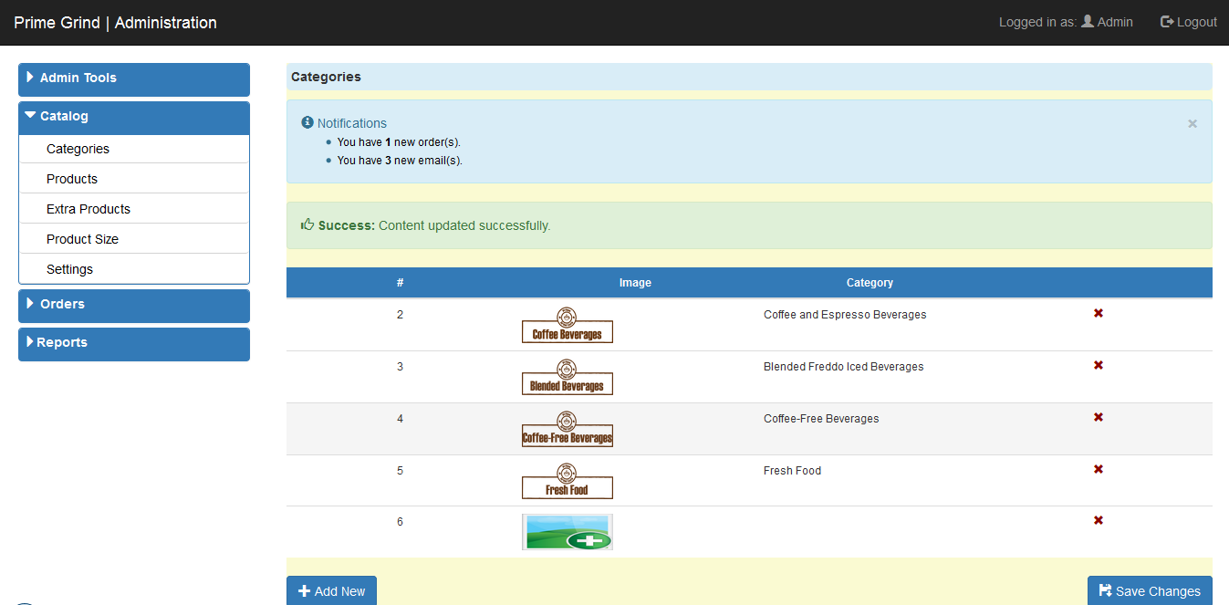Click the plus icon on Add New
The width and height of the screenshot is (1229, 605).
(x=303, y=590)
